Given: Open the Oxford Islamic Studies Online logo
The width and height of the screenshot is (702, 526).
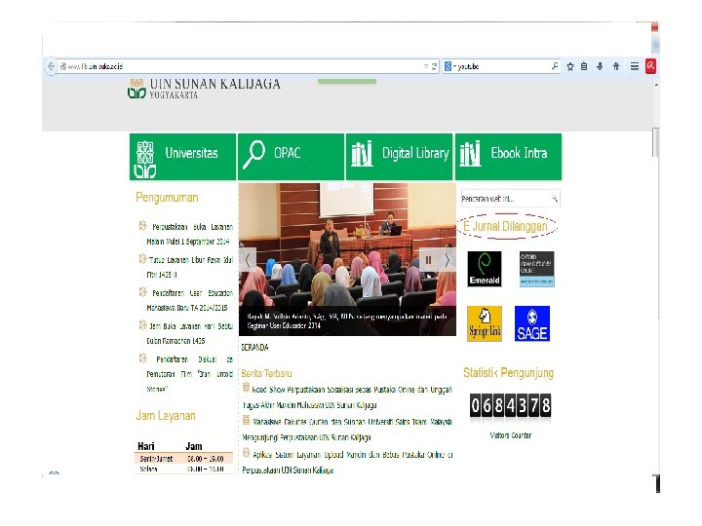Looking at the screenshot, I should [x=537, y=269].
